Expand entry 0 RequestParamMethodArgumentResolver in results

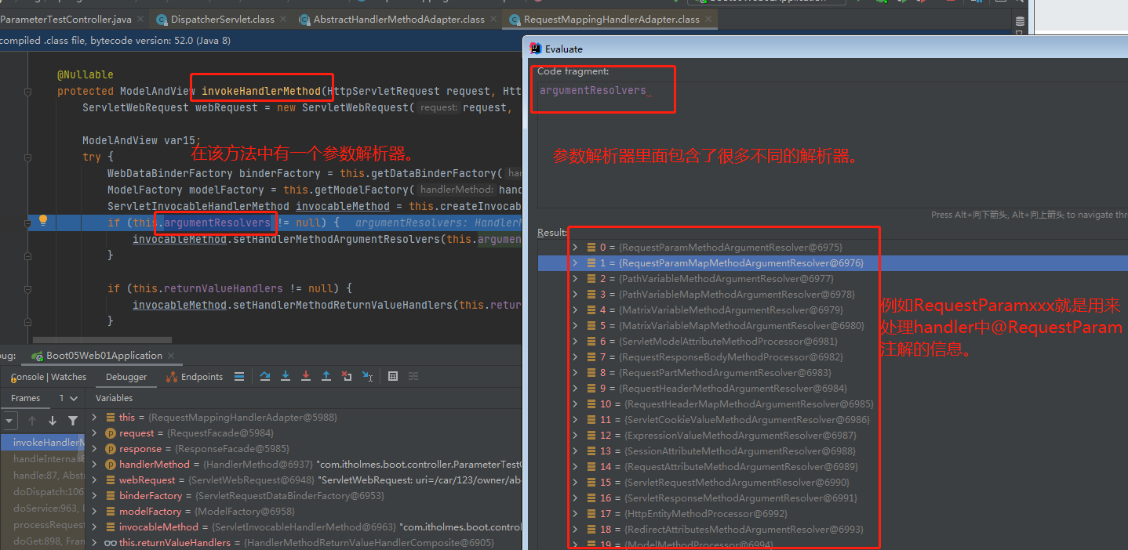(x=574, y=247)
